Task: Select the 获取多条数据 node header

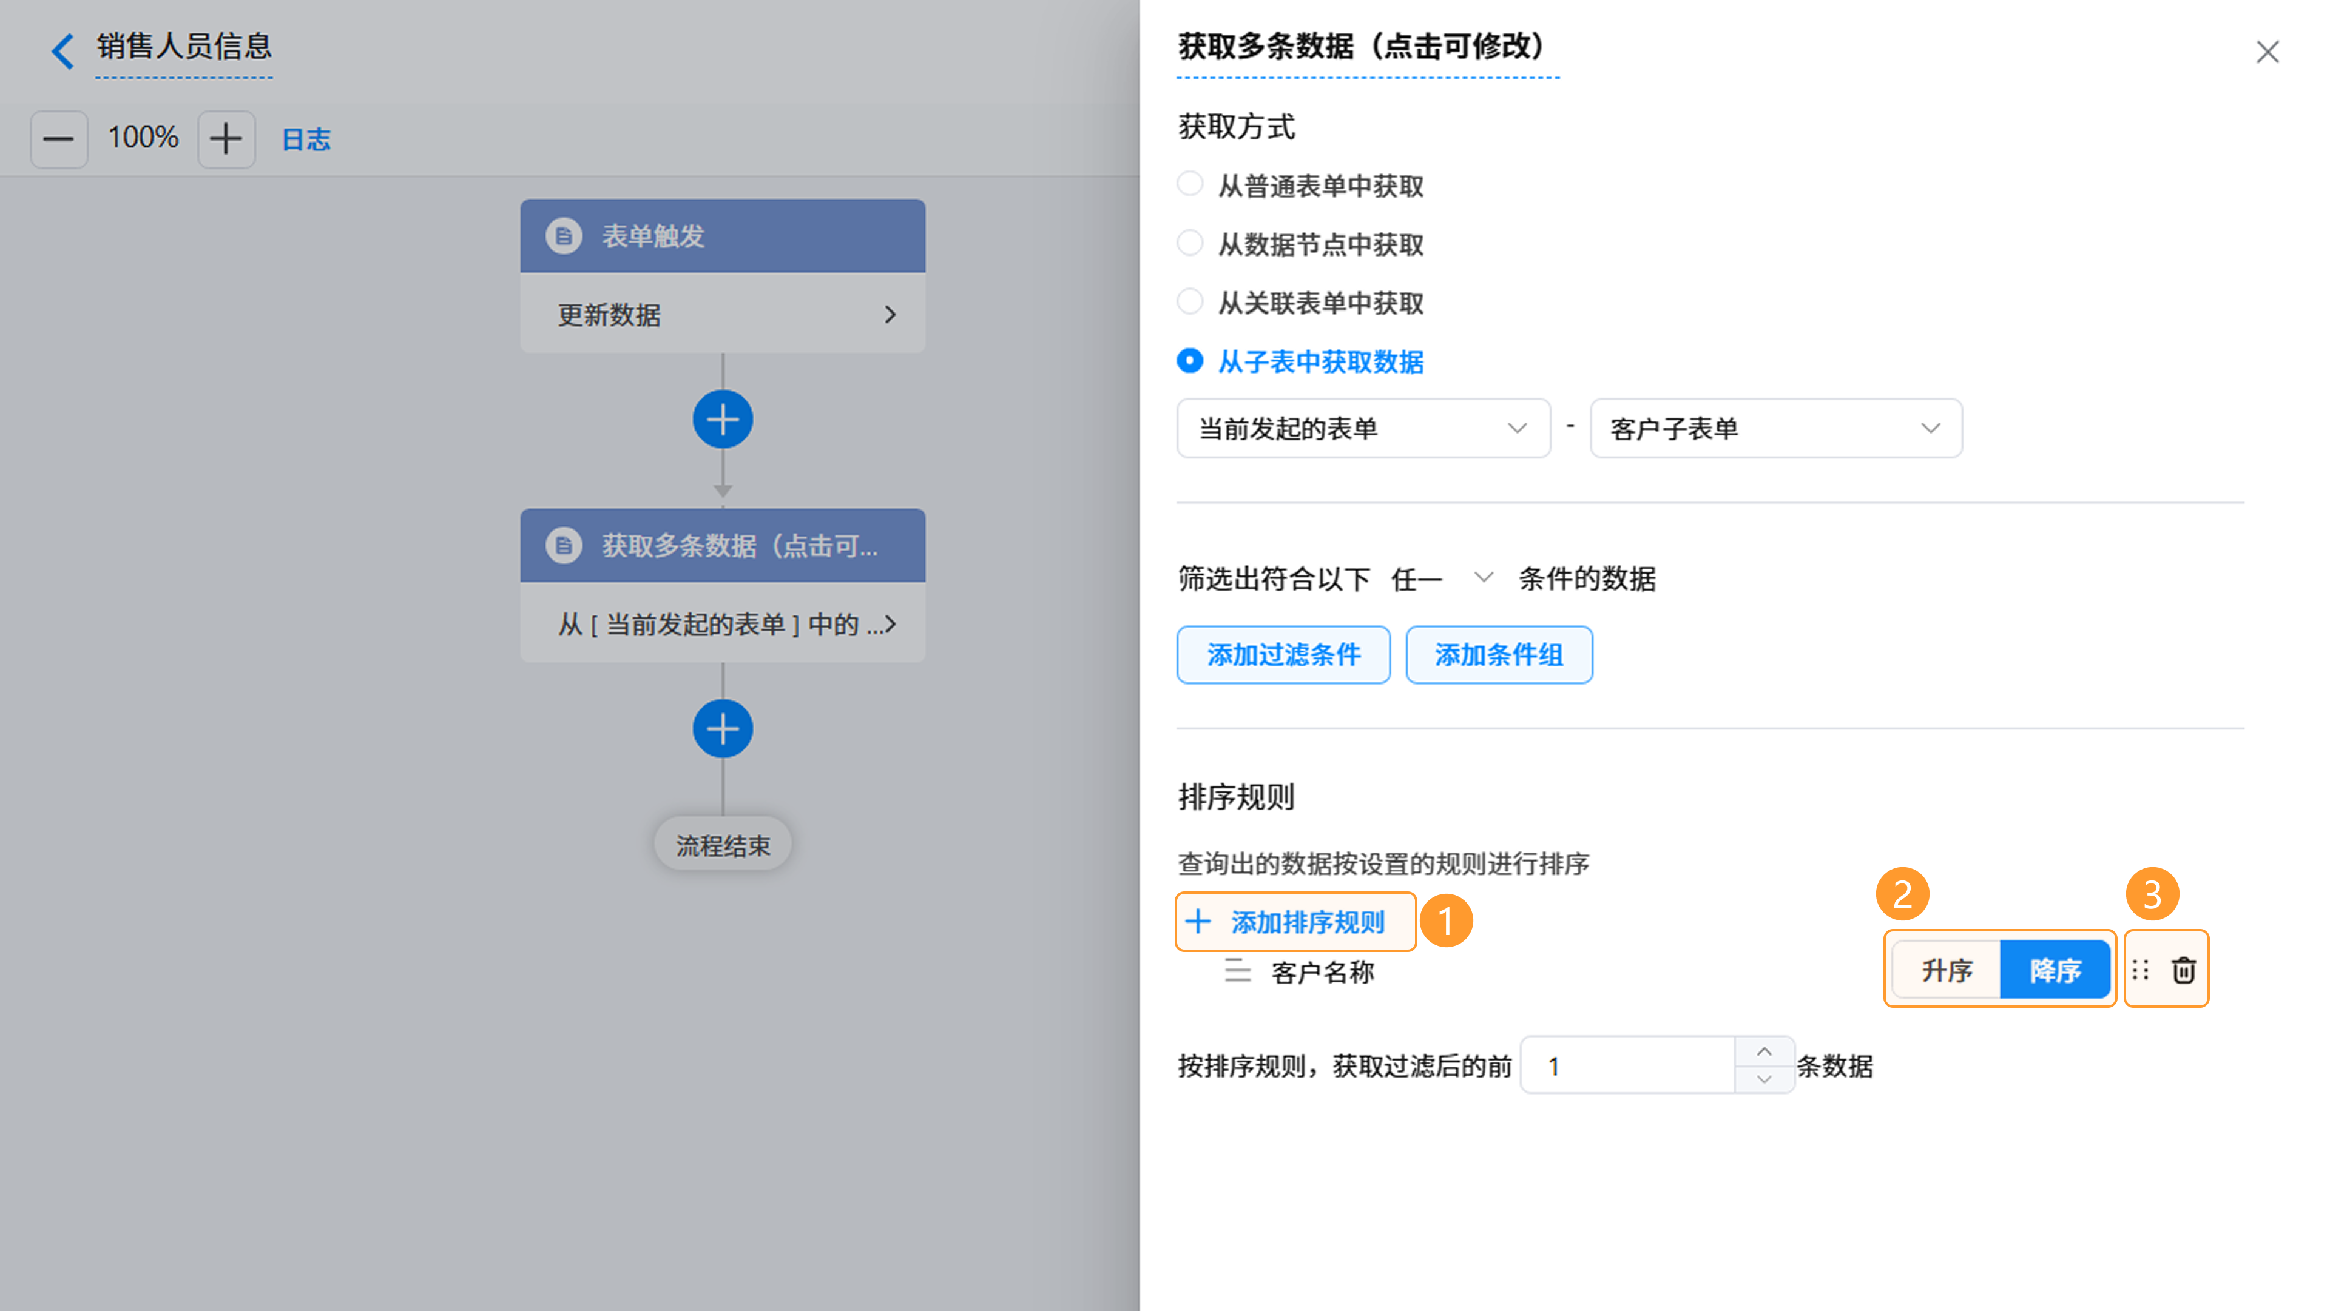Action: pos(723,545)
